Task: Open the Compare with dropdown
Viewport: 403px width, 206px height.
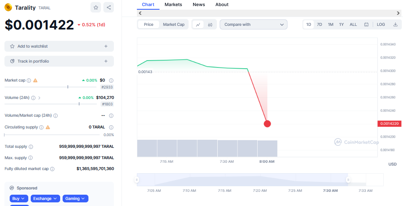Action: point(254,24)
